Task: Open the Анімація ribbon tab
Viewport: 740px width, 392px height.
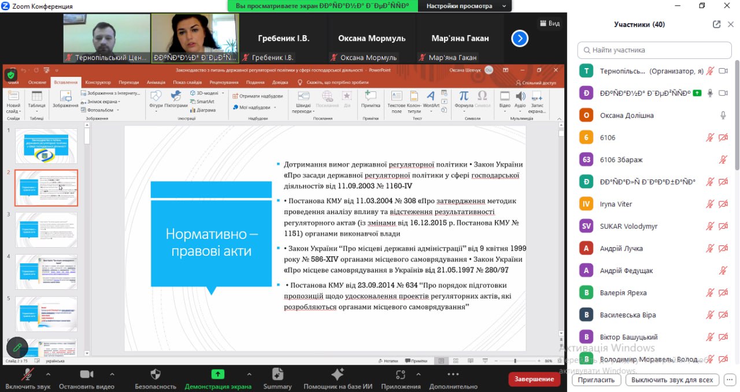Action: point(156,83)
